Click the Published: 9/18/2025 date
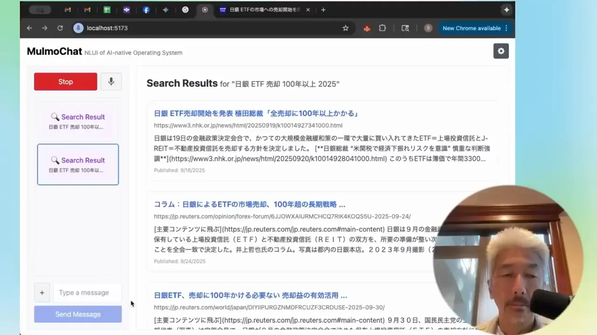 point(180,170)
